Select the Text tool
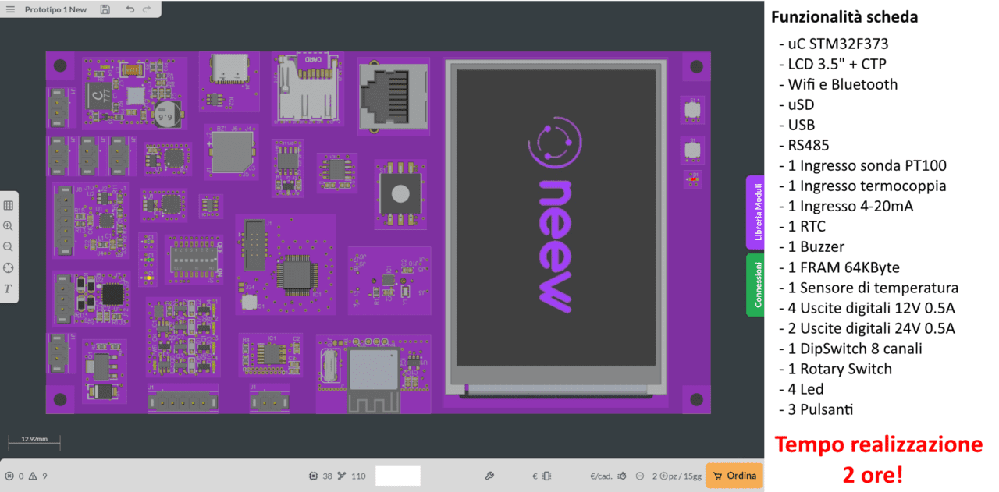This screenshot has height=492, width=999. tap(9, 288)
